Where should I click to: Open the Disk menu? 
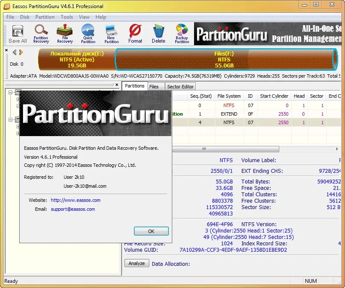tap(25, 17)
